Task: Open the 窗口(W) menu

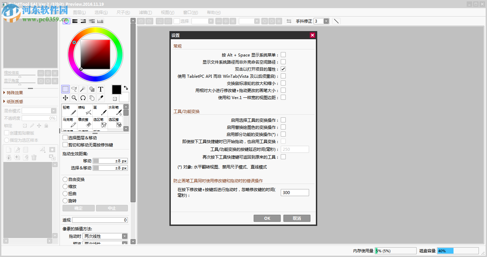Action: coord(190,12)
